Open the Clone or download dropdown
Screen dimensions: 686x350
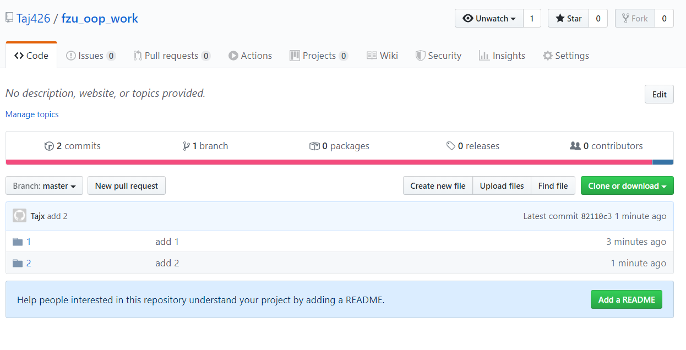coord(627,185)
